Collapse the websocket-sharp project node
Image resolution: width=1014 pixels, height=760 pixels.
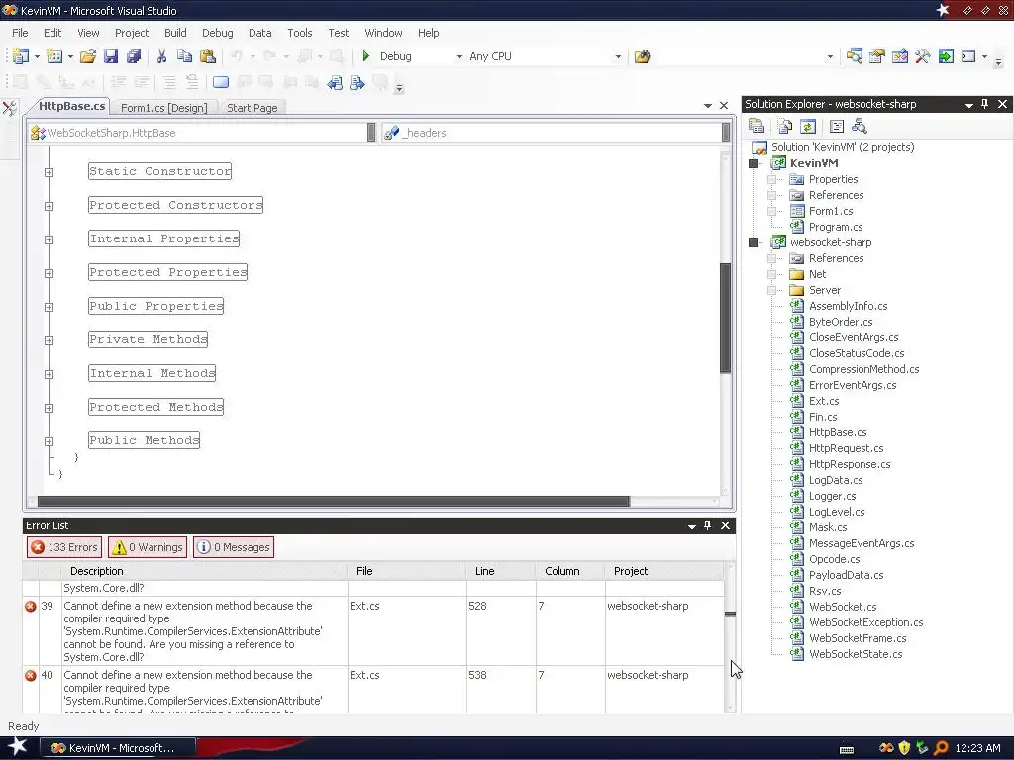tap(753, 243)
